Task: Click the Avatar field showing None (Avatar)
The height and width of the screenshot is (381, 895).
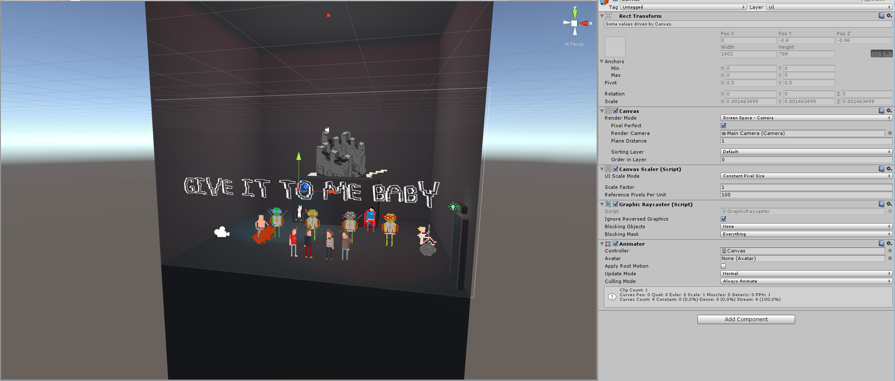Action: (x=803, y=258)
